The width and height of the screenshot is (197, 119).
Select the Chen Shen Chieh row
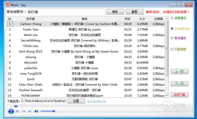point(86,85)
